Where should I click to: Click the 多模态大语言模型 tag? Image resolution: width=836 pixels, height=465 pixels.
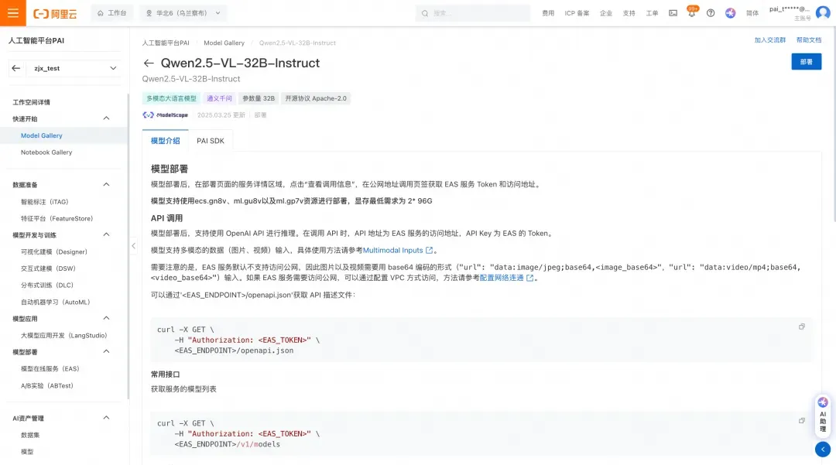tap(171, 98)
